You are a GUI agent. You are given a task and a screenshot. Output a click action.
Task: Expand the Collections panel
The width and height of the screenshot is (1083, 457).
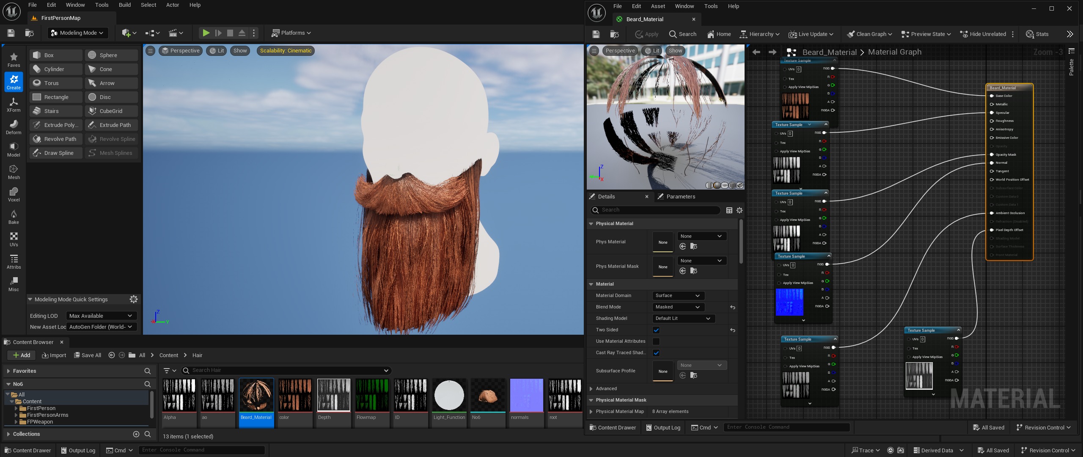point(8,434)
